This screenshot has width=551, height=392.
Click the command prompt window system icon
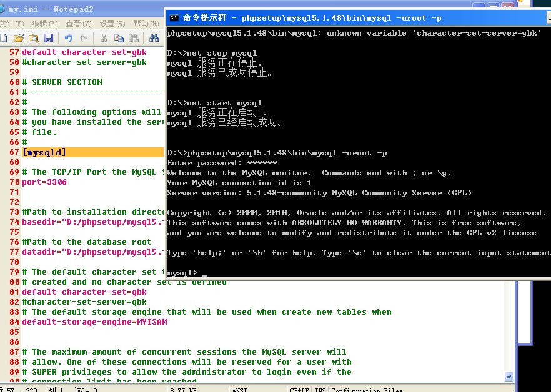click(174, 17)
